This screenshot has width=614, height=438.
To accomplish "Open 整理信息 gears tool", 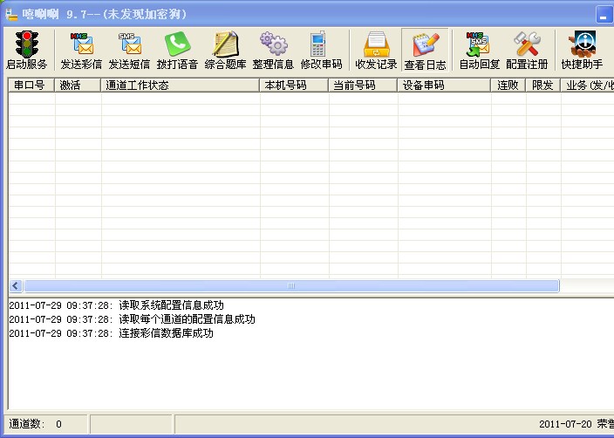I will point(273,50).
